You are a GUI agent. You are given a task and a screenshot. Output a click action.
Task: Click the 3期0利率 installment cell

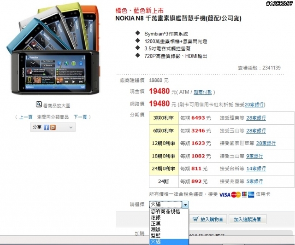(x=164, y=118)
